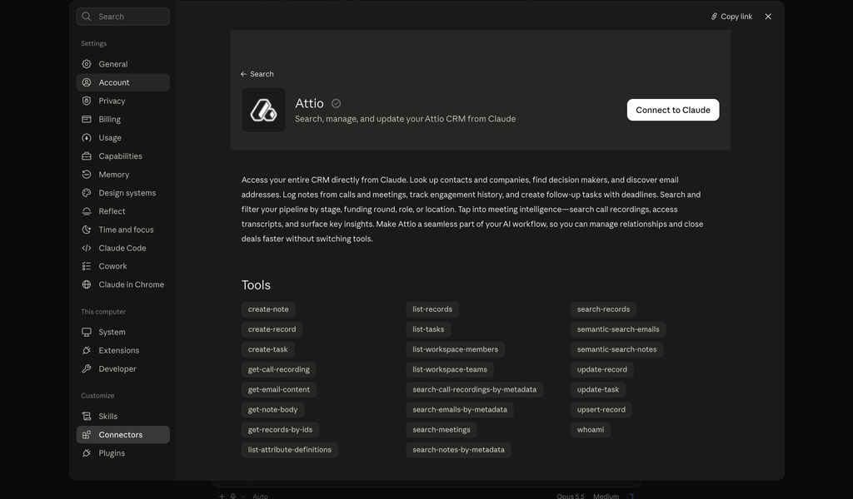This screenshot has width=853, height=499.
Task: Click the System monitor icon
Action: 87,332
